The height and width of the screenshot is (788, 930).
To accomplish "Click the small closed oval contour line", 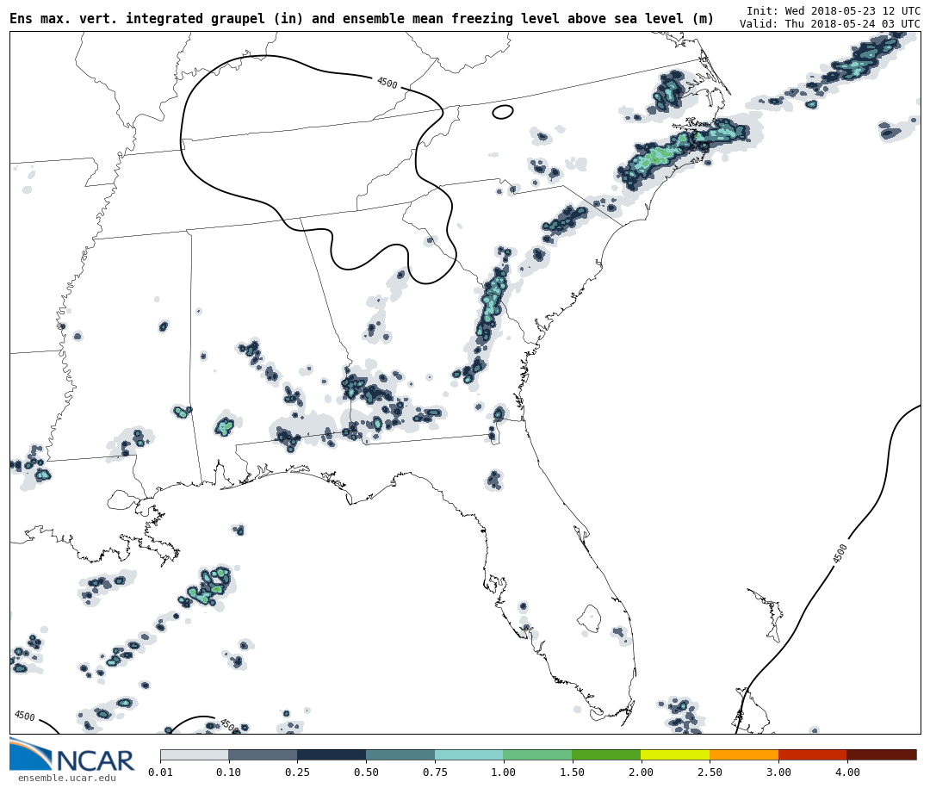I will point(503,112).
